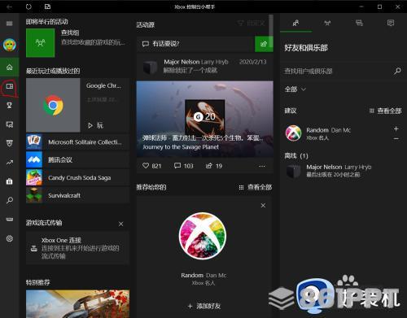Screen dimensions: 407x318
Task: Click the activity feed filter button
Action: click(x=251, y=24)
